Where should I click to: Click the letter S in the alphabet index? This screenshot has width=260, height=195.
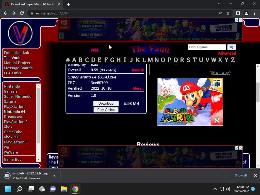click(188, 60)
